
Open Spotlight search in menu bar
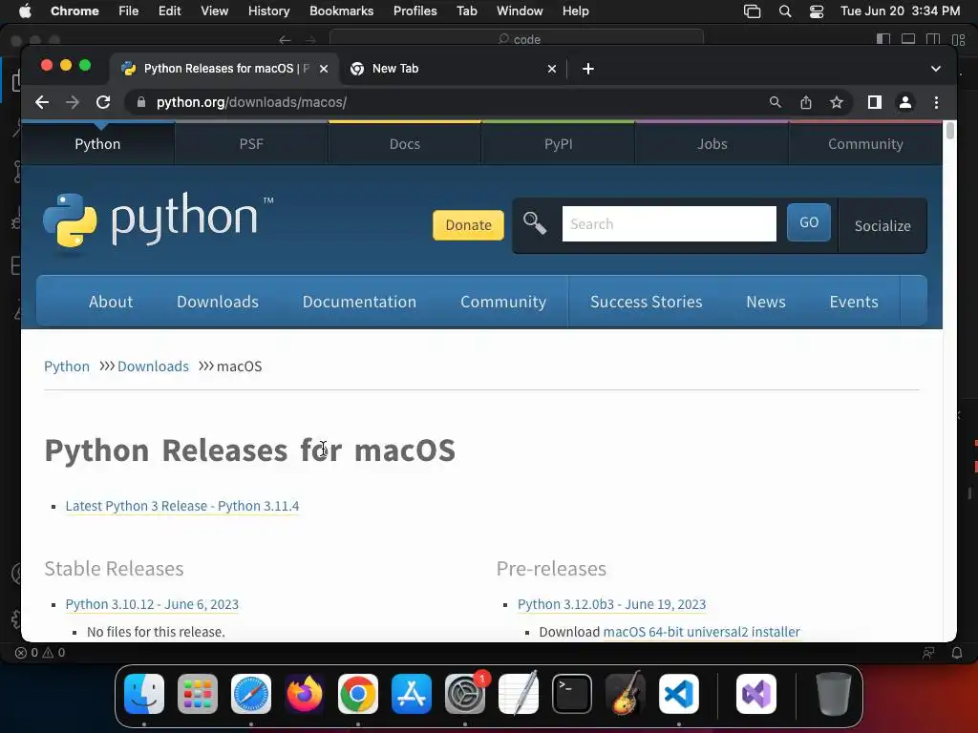tap(785, 11)
